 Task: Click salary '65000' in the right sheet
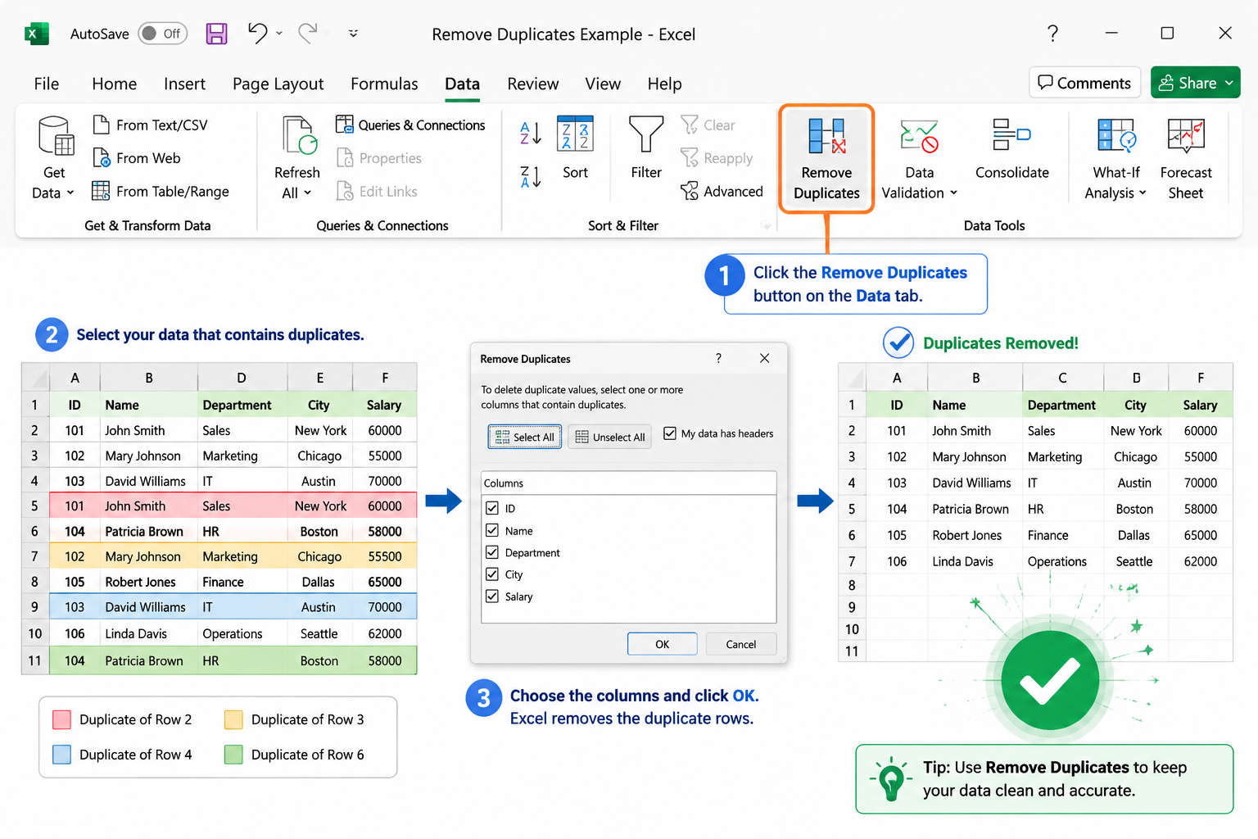[x=1201, y=535]
